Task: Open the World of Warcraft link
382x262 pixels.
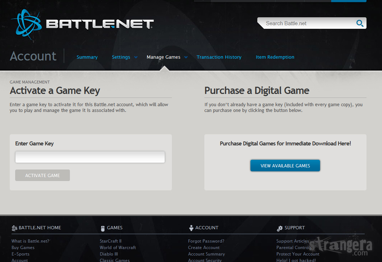Action: pyautogui.click(x=118, y=248)
